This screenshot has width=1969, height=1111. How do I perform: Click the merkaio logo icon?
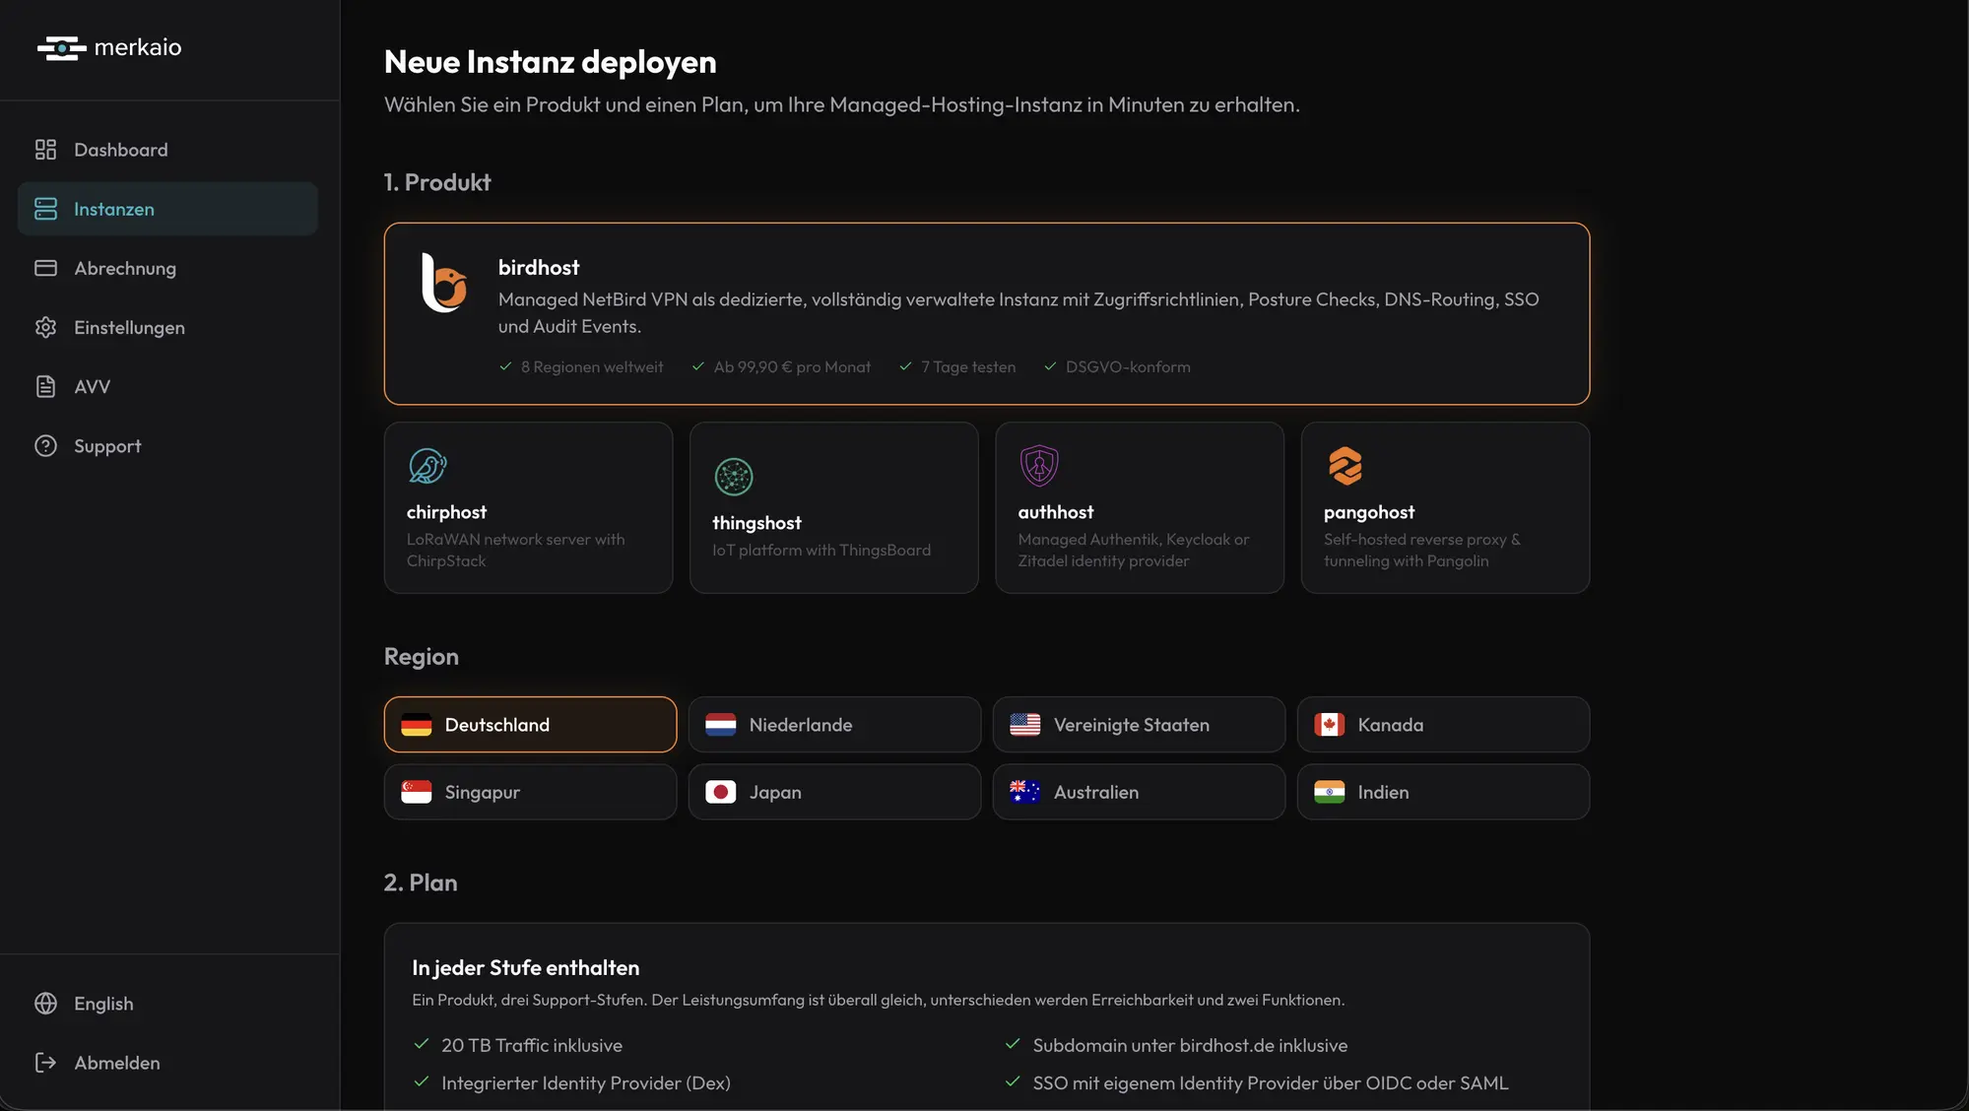(62, 47)
